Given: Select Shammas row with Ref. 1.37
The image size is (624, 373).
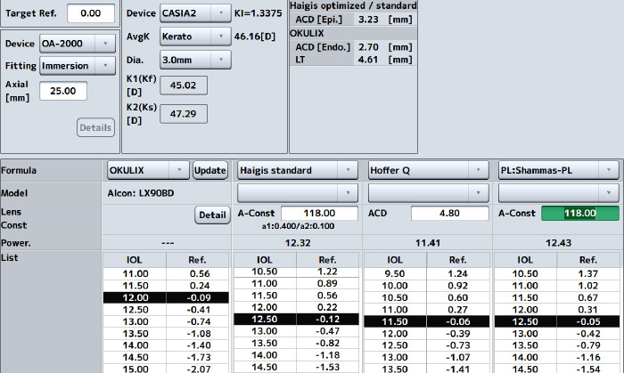Looking at the screenshot, I should [557, 273].
